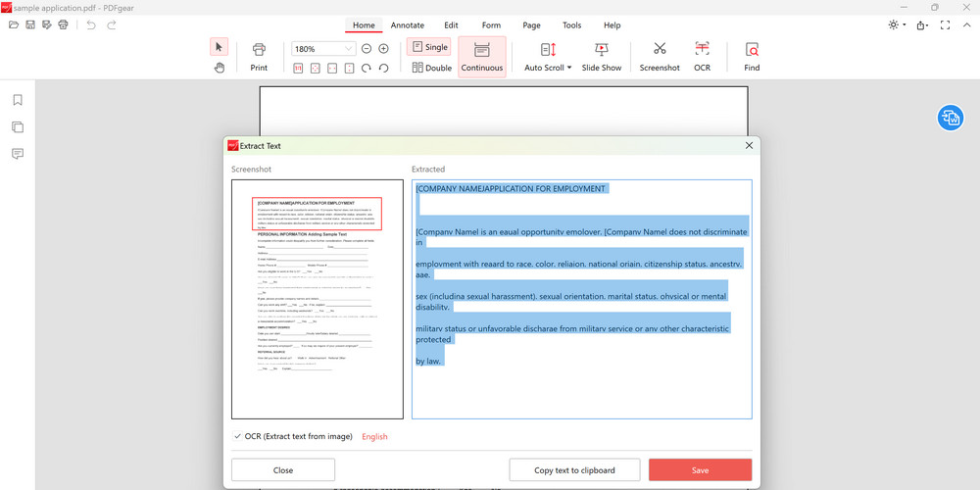Set actual size with the 1:1 icon
This screenshot has width=980, height=490.
(298, 68)
